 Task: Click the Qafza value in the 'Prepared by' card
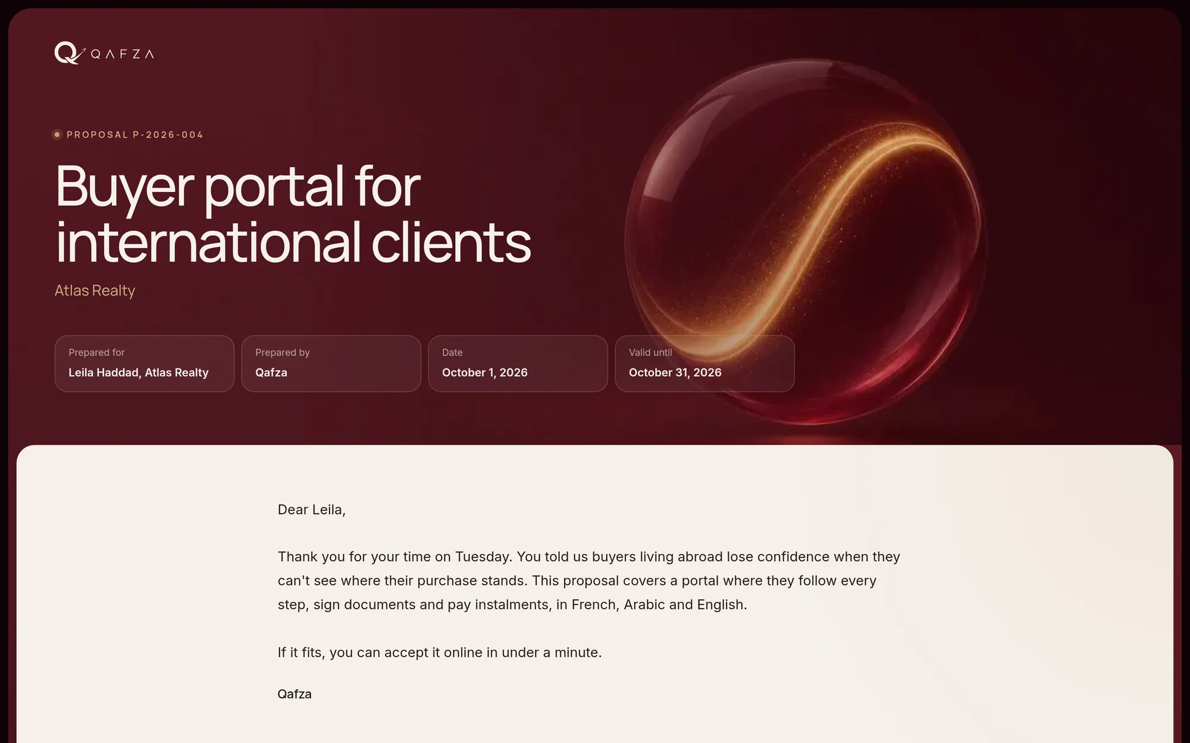[x=271, y=372]
